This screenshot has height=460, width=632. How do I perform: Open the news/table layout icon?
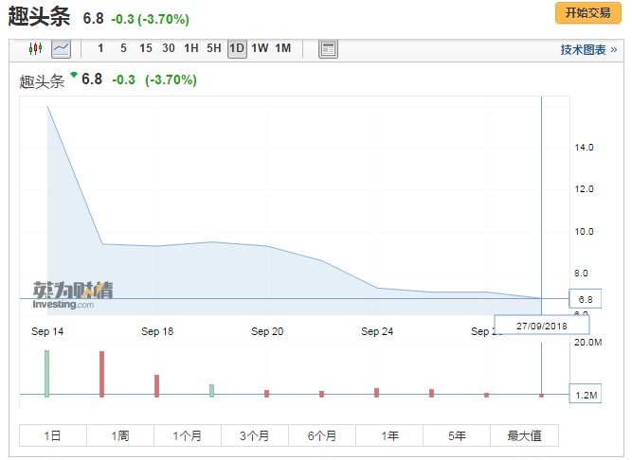[x=328, y=49]
